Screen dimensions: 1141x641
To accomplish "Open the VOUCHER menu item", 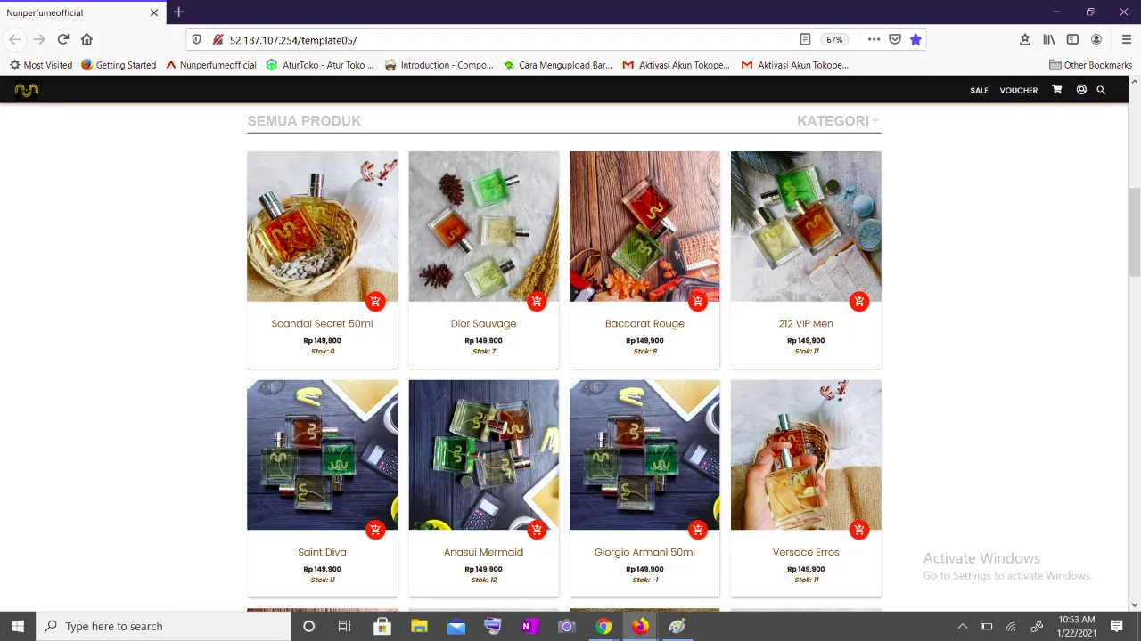I will point(1019,90).
